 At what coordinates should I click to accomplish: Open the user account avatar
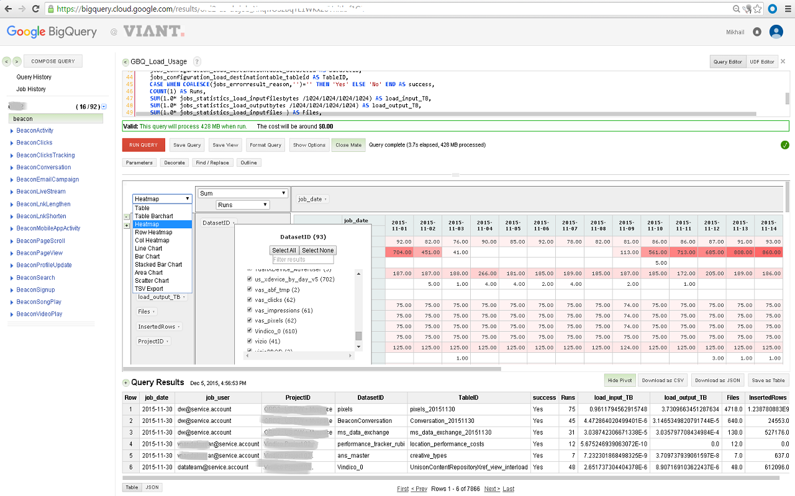pos(776,32)
